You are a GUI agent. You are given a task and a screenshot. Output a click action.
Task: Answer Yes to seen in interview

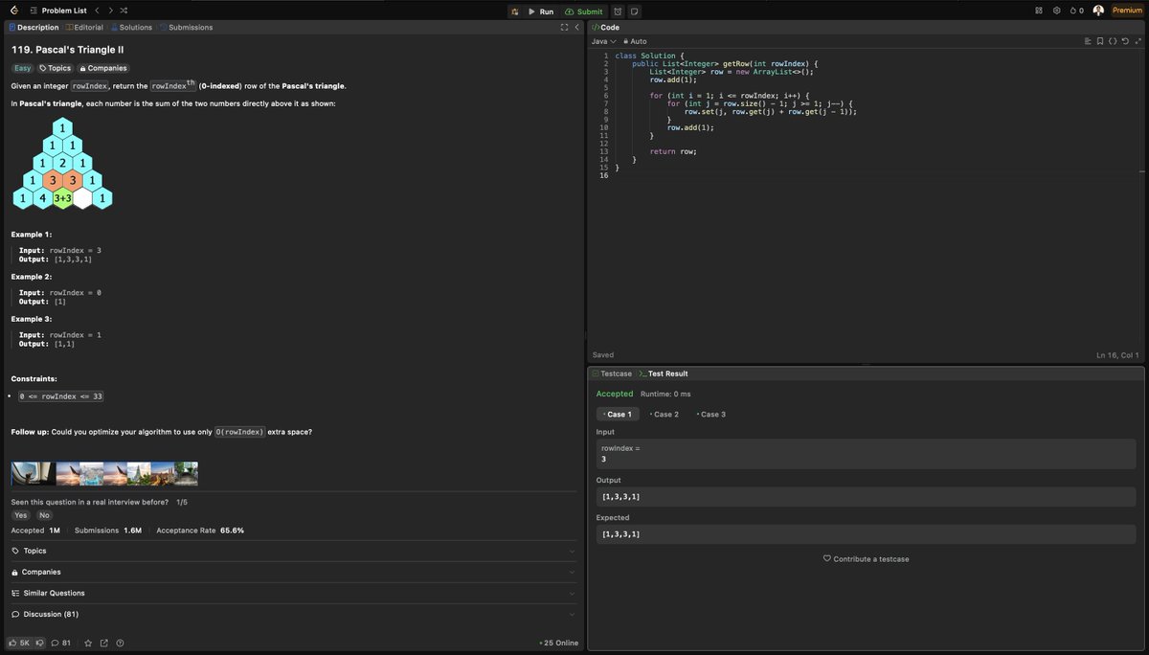tap(21, 515)
